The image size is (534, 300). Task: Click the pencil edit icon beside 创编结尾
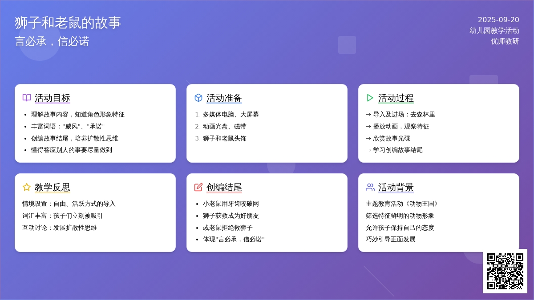[198, 187]
